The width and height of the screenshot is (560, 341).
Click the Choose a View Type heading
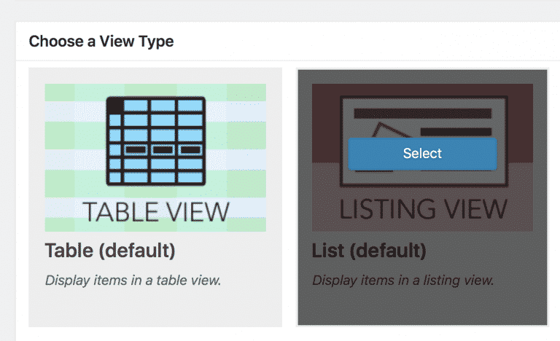101,42
